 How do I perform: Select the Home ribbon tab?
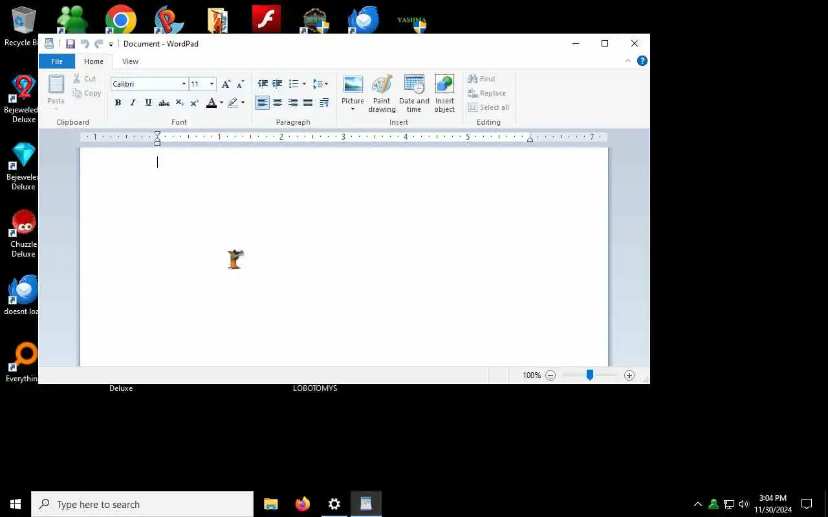(94, 61)
